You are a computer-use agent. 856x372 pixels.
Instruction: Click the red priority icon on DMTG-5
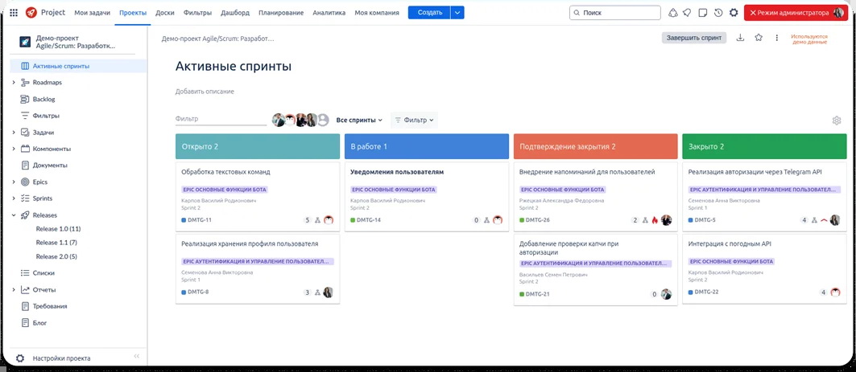coord(824,221)
